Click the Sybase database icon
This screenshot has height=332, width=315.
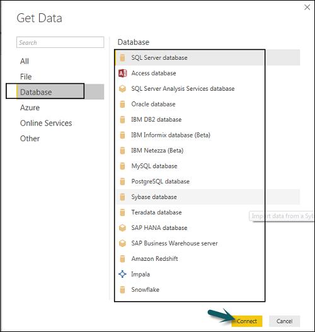point(122,197)
